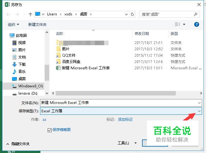
Task: Click the 图片 pictures icon in sidebar
Action: [14, 50]
